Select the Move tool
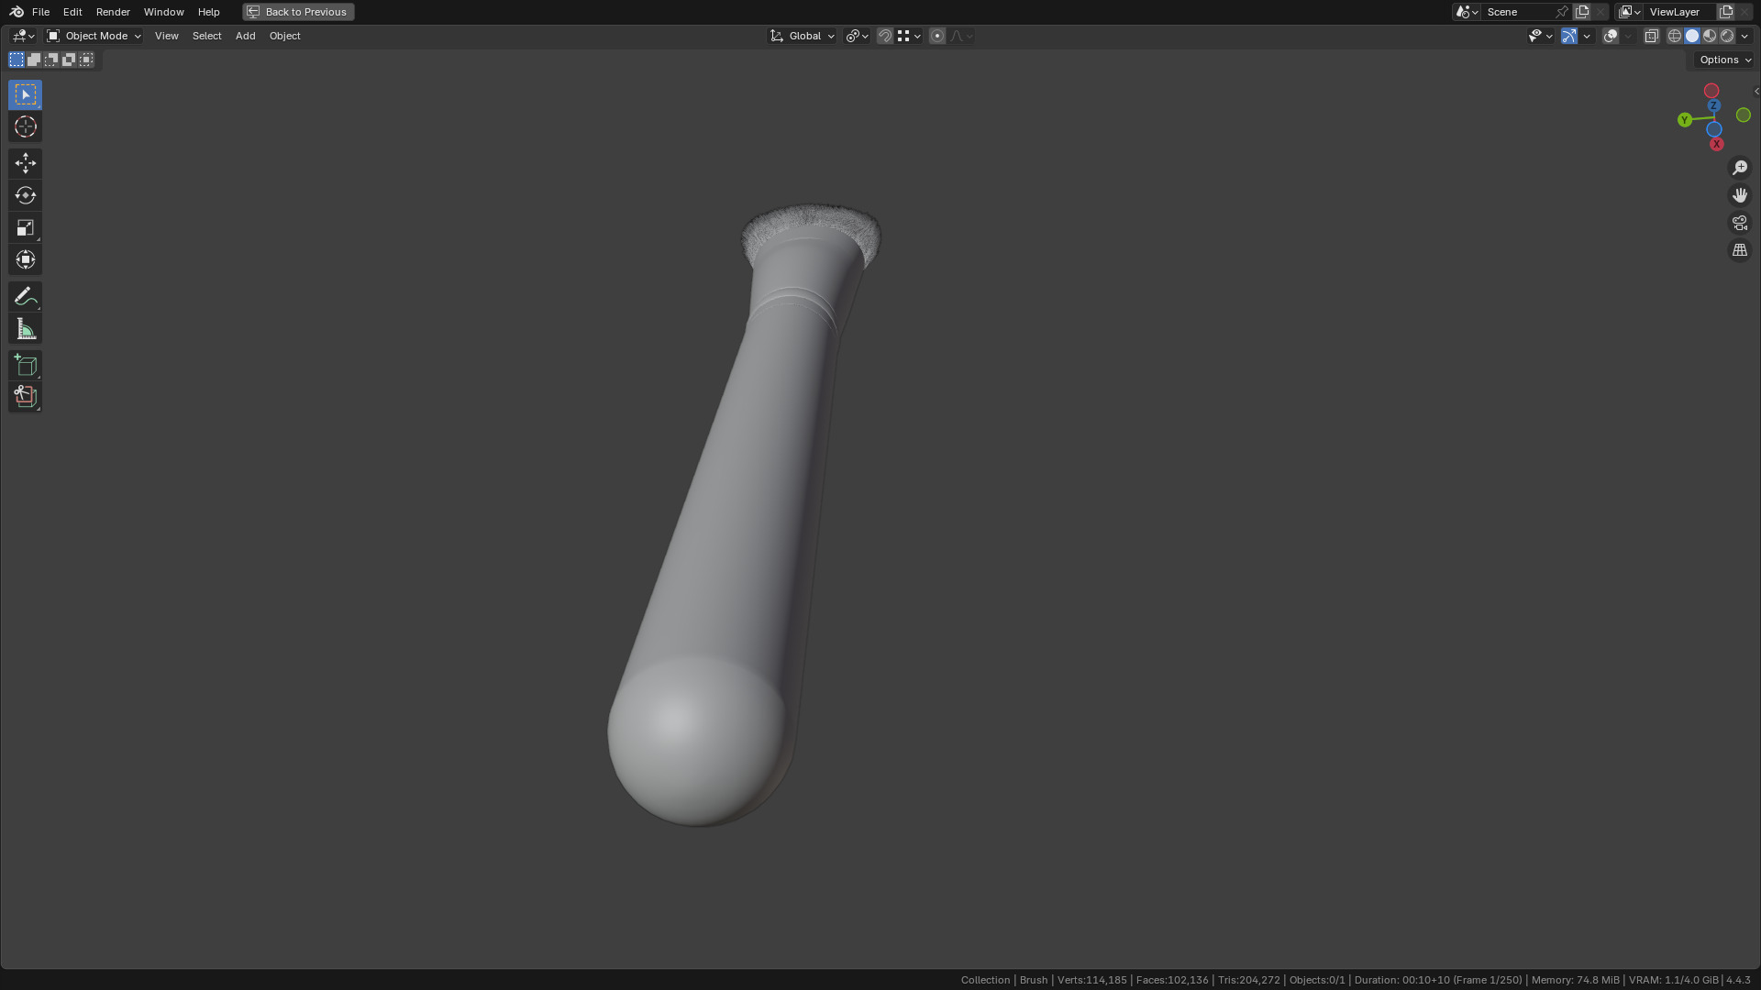Screen dimensions: 1761x990 pos(25,163)
